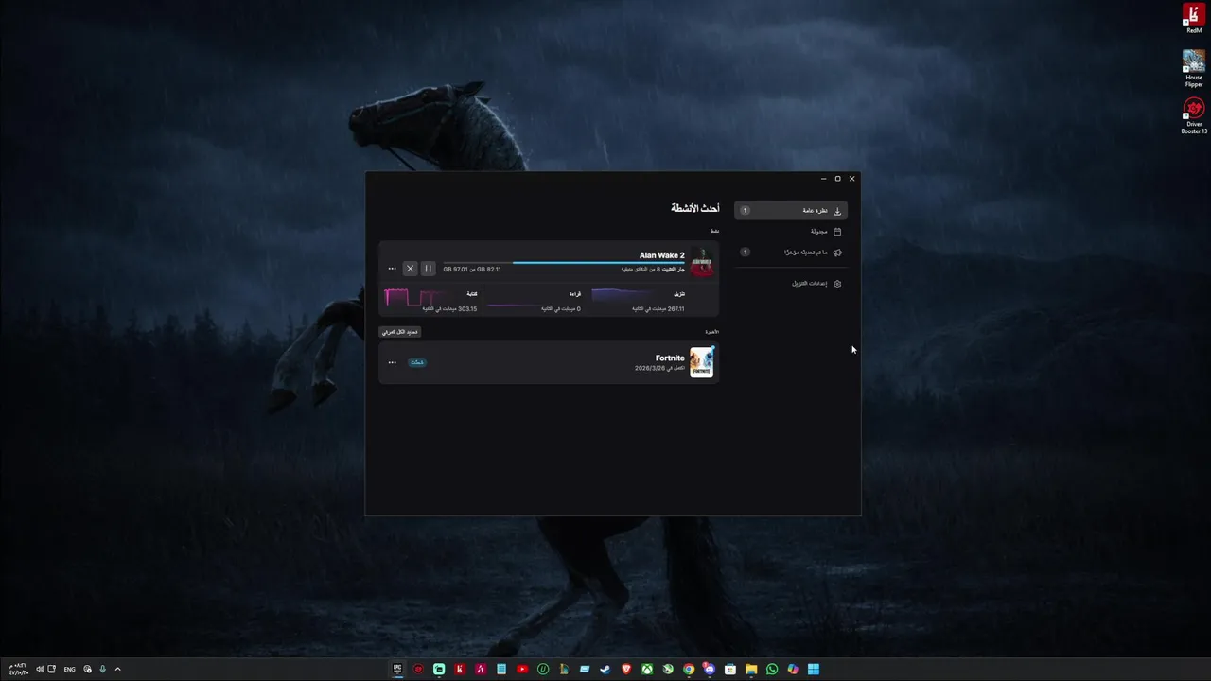Open Steam from the taskbar

coord(605,669)
